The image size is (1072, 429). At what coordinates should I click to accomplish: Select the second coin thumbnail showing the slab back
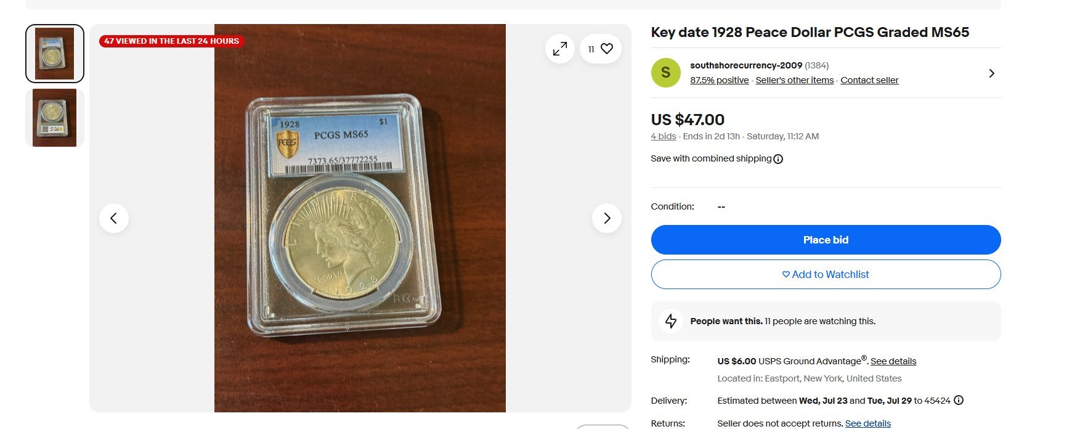coord(55,118)
